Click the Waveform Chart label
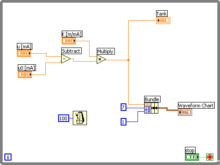 196,106
